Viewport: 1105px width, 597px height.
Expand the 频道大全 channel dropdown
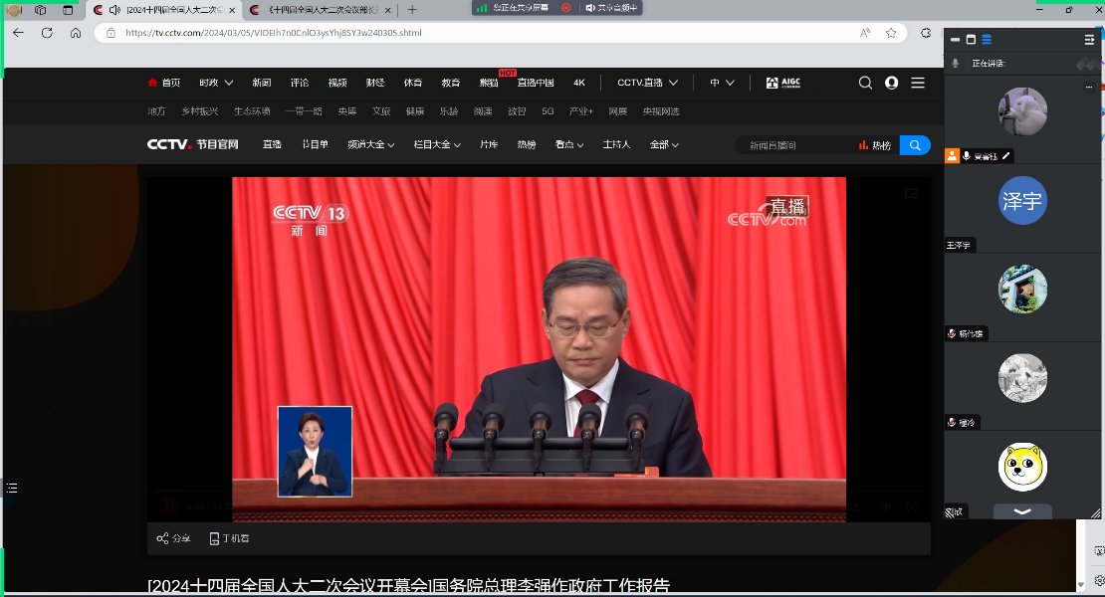tap(370, 145)
